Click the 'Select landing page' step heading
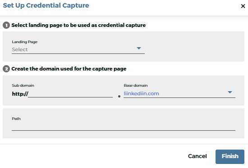The width and height of the screenshot is (248, 168). [x=78, y=25]
